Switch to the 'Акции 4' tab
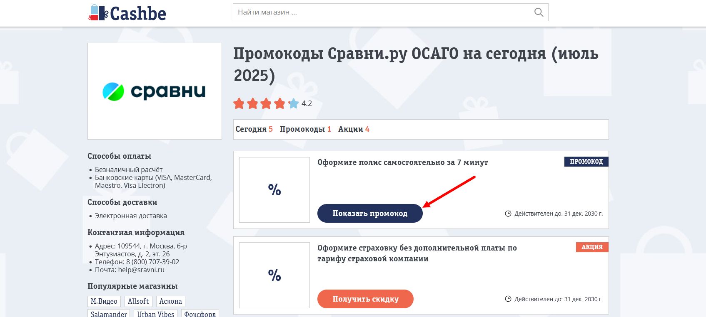 (x=354, y=129)
